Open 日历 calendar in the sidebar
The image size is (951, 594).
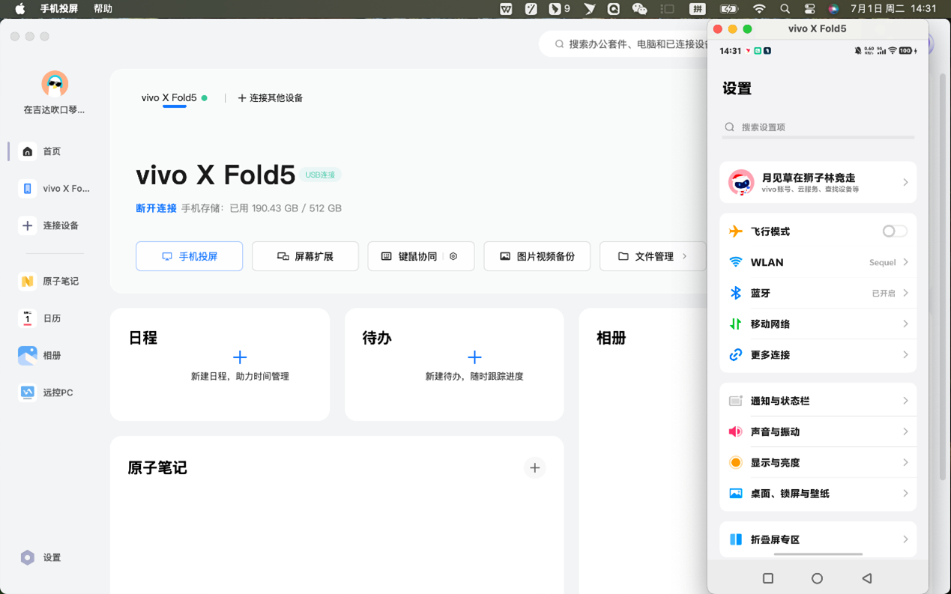(42, 318)
